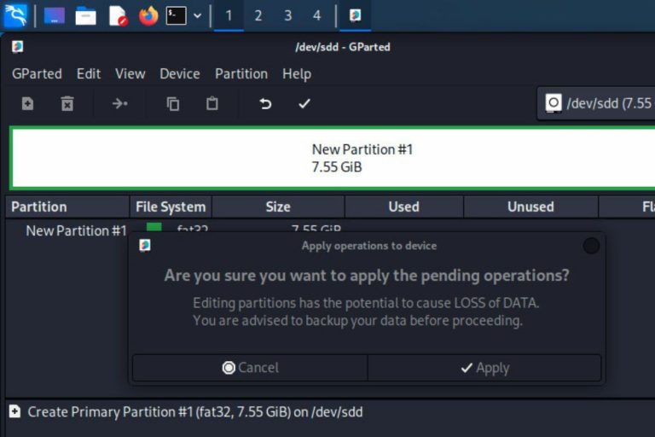Select New Partition #1 in disk graphic
Viewport: 655px width, 437px height.
pos(333,158)
